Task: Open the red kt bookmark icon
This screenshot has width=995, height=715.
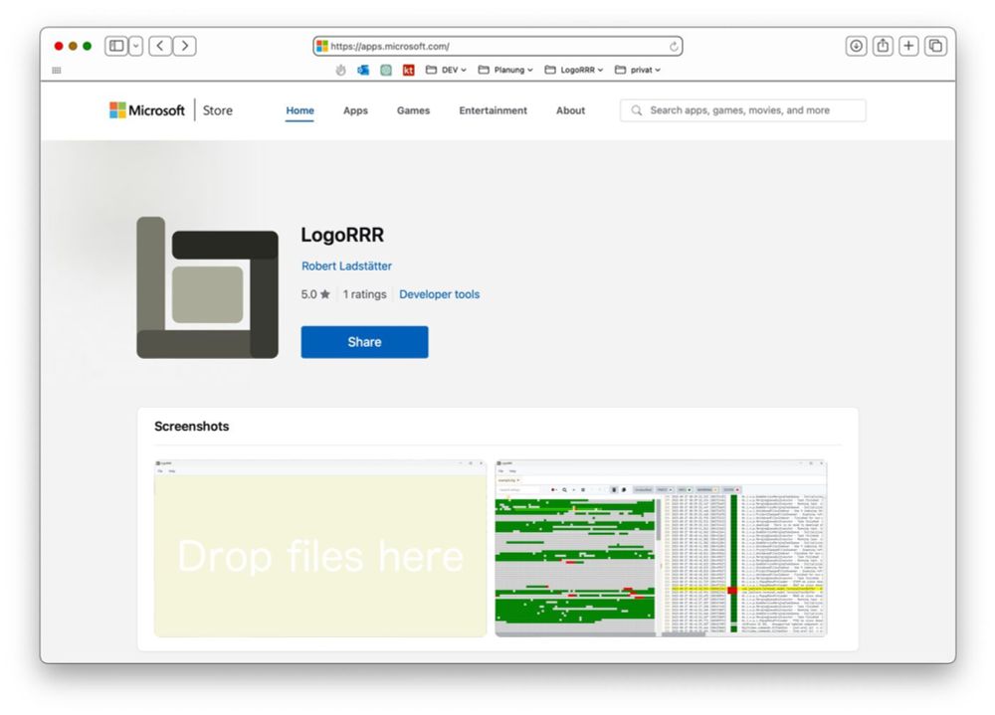Action: click(409, 70)
